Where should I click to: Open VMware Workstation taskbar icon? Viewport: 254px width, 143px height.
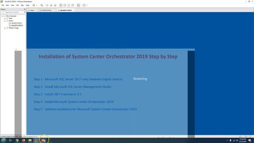(36, 140)
